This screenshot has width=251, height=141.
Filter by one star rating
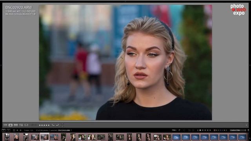pyautogui.click(x=200, y=130)
